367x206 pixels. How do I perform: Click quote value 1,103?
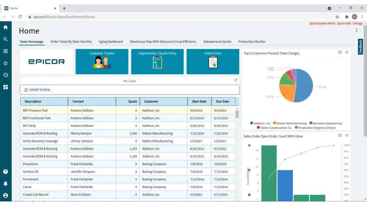(x=133, y=149)
